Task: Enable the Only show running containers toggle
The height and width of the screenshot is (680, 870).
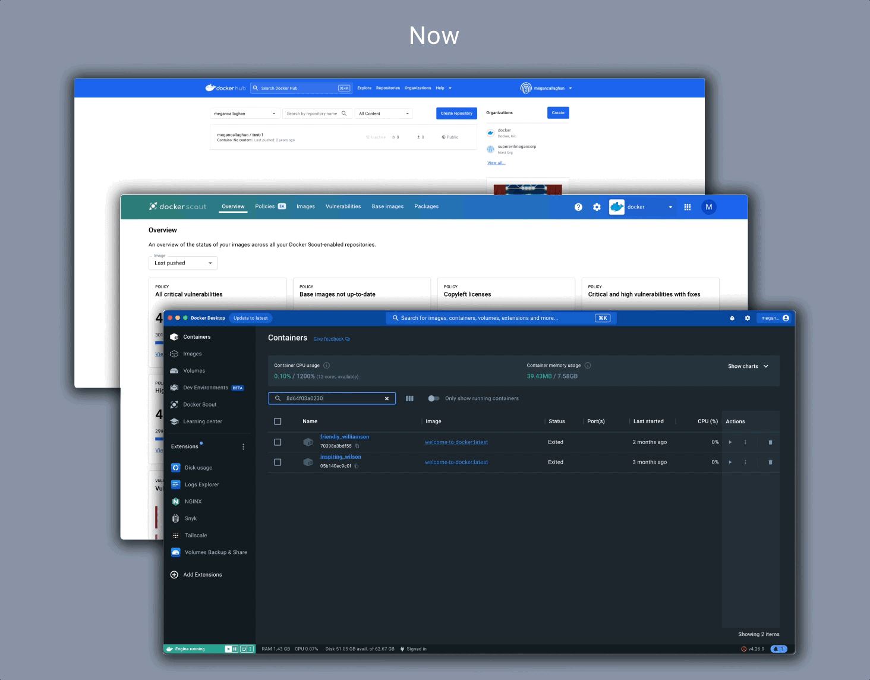Action: pos(434,398)
